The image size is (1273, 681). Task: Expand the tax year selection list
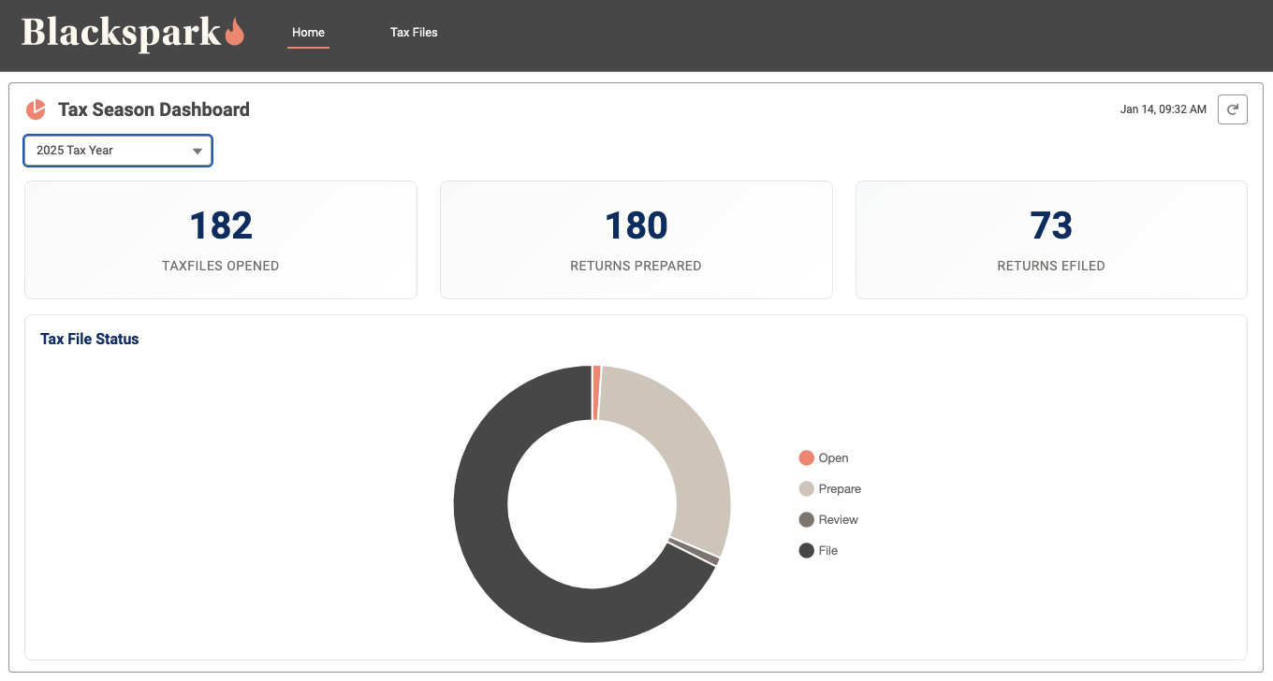coord(117,150)
